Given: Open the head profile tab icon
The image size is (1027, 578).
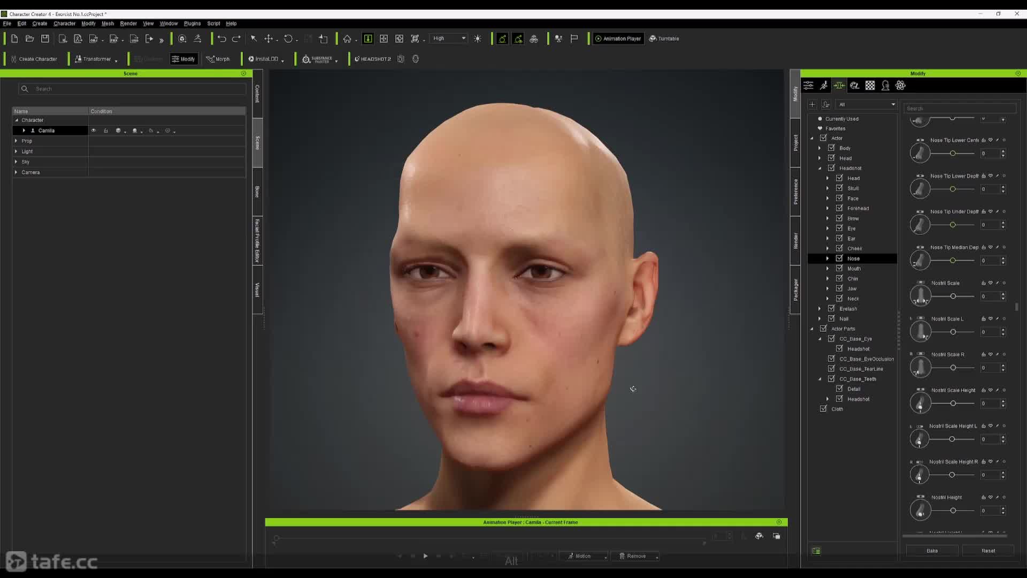Looking at the screenshot, I should pyautogui.click(x=885, y=86).
